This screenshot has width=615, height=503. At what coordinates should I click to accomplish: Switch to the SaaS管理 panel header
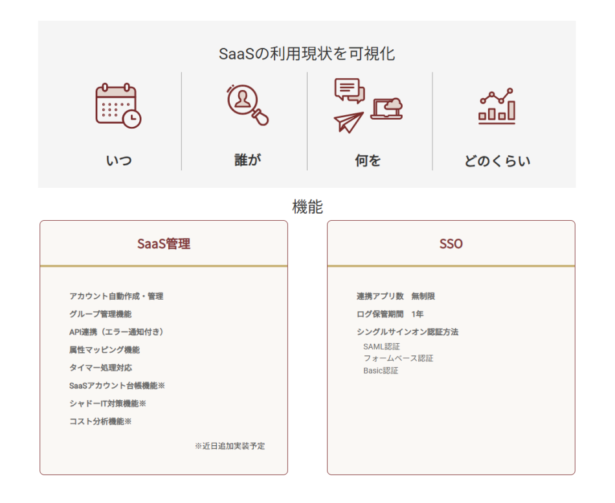pos(164,244)
